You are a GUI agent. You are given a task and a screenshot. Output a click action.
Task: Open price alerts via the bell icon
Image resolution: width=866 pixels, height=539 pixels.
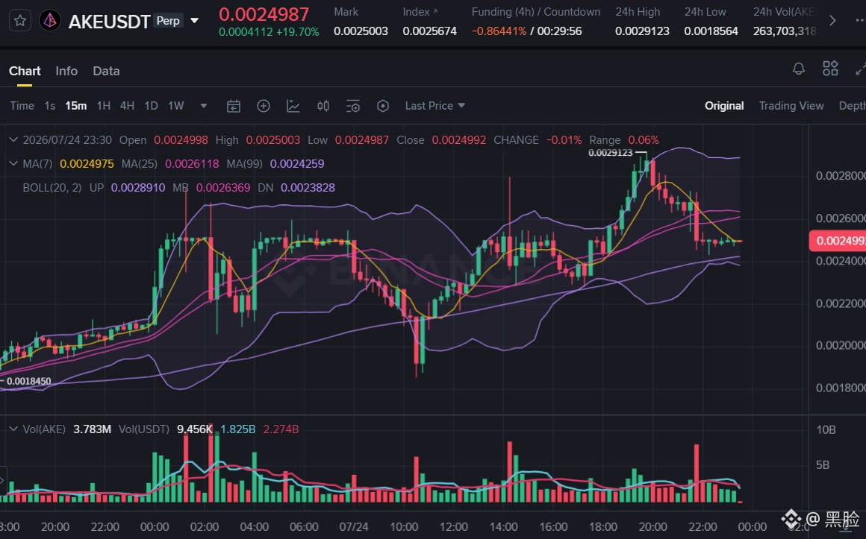[x=799, y=69]
